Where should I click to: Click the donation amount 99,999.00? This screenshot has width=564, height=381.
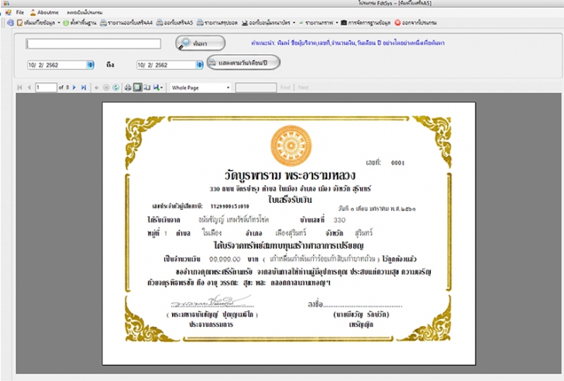click(x=225, y=259)
